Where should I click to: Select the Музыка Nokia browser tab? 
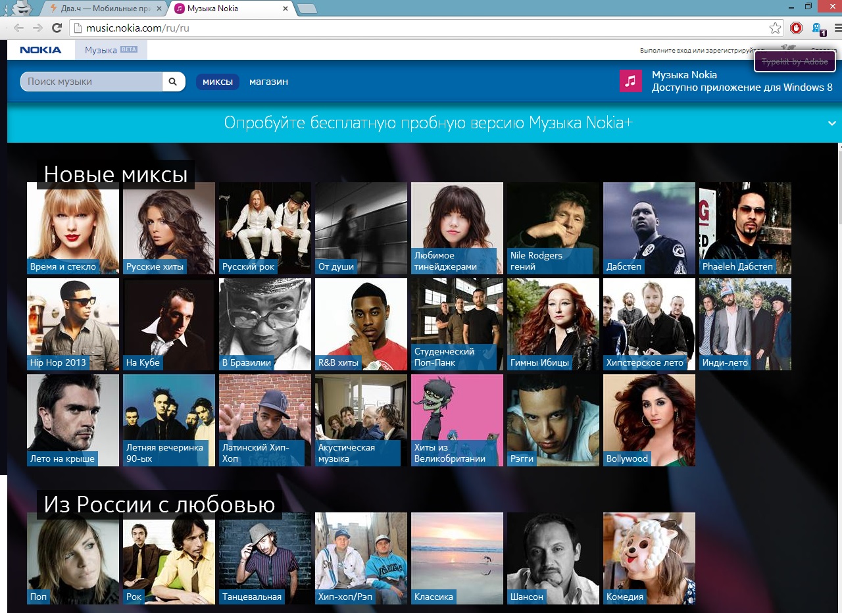coord(230,9)
